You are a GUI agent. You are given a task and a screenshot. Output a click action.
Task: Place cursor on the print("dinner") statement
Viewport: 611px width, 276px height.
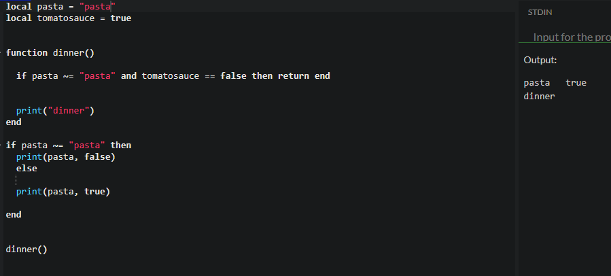click(55, 110)
